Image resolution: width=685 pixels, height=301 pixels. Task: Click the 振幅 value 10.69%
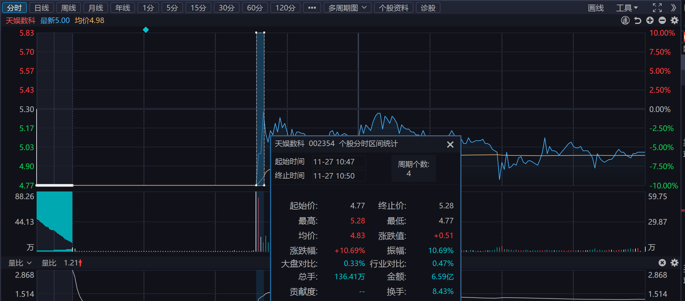(441, 250)
